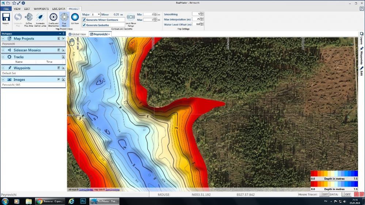Image resolution: width=365 pixels, height=205 pixels.
Task: Switch to the Global View tab
Action: pos(77,34)
